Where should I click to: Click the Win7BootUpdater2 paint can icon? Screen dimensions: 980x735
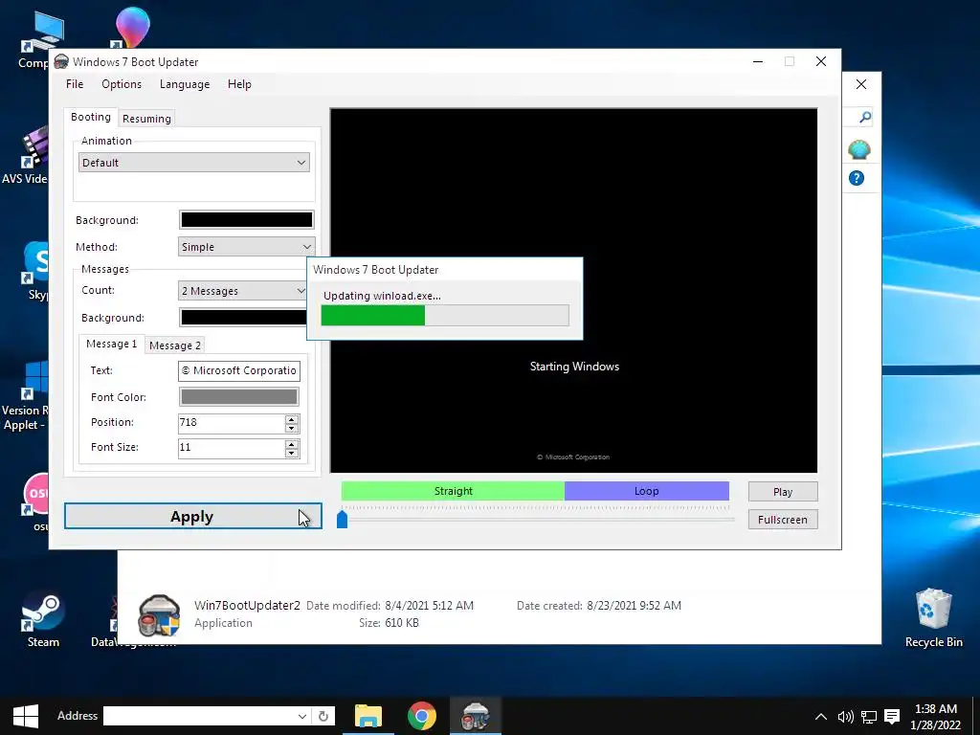[159, 615]
